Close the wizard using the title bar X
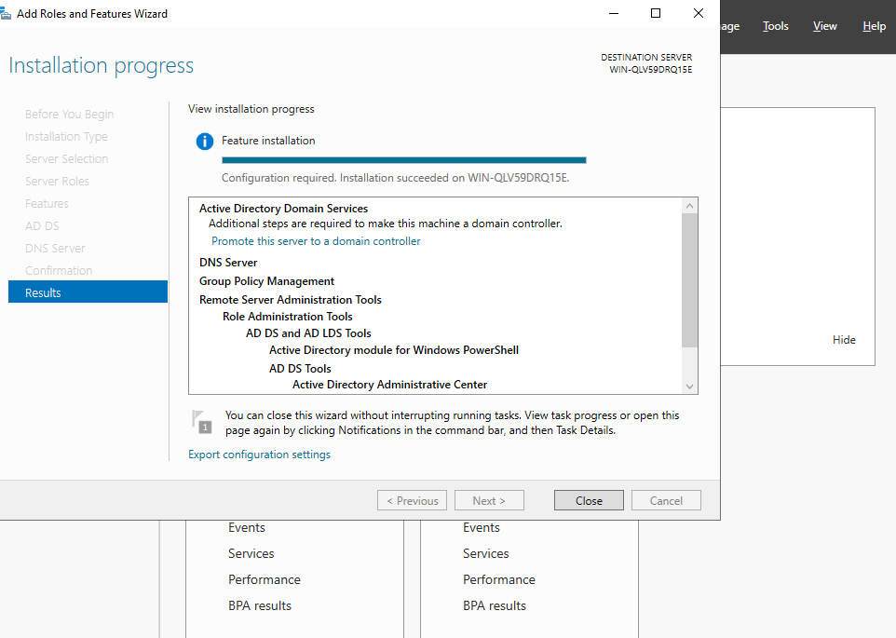896x638 pixels. [x=698, y=13]
